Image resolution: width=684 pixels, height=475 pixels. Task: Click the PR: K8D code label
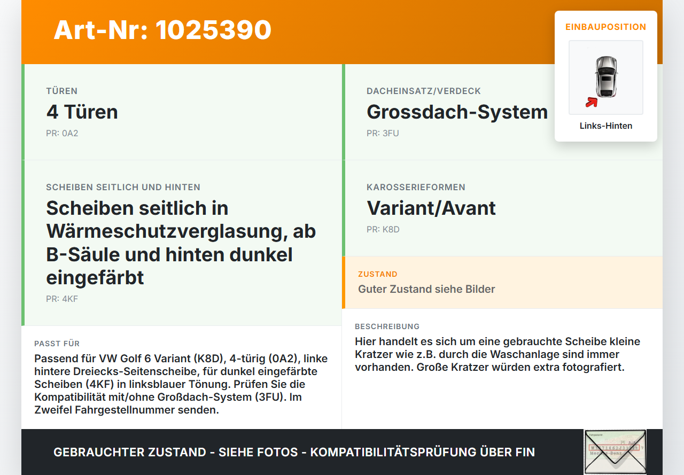tap(383, 229)
